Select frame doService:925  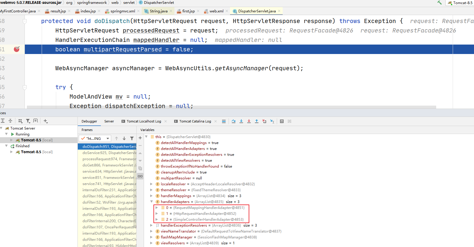pyautogui.click(x=107, y=153)
